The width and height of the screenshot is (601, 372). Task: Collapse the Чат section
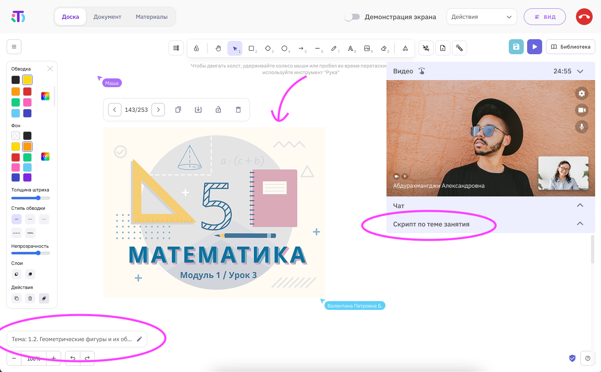tap(580, 205)
